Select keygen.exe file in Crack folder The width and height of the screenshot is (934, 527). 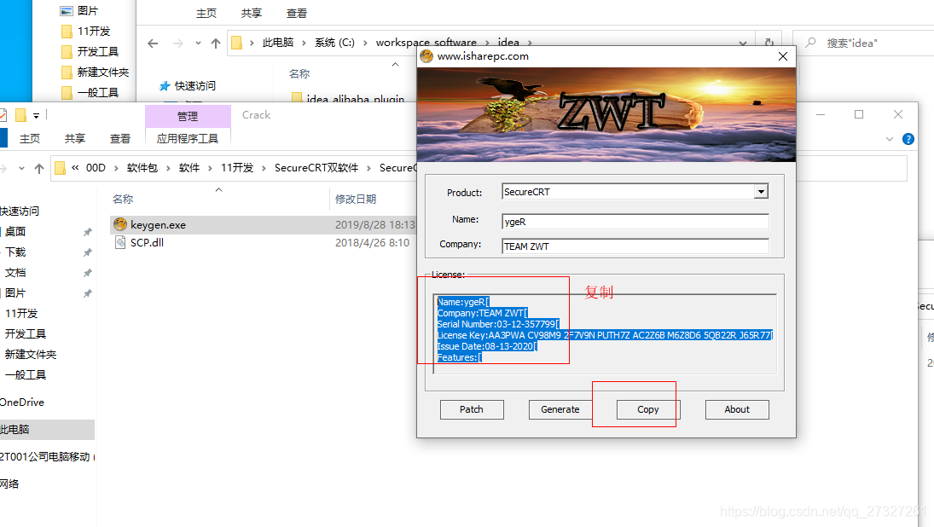pyautogui.click(x=158, y=225)
